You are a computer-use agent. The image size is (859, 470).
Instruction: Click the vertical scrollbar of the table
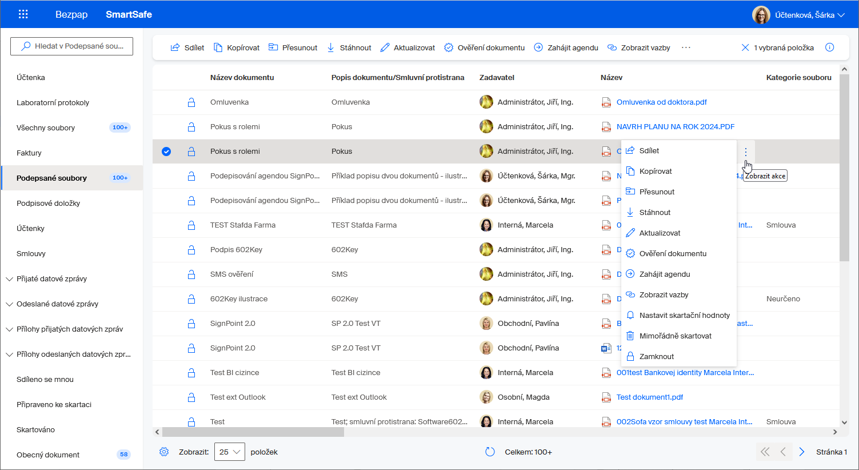click(844, 167)
